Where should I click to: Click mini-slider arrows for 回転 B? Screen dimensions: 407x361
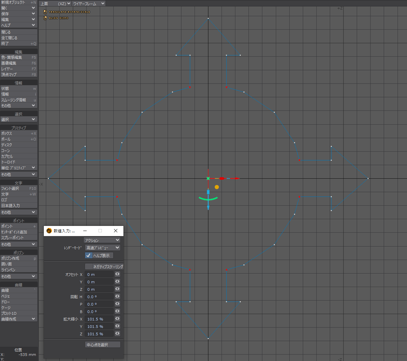click(117, 311)
